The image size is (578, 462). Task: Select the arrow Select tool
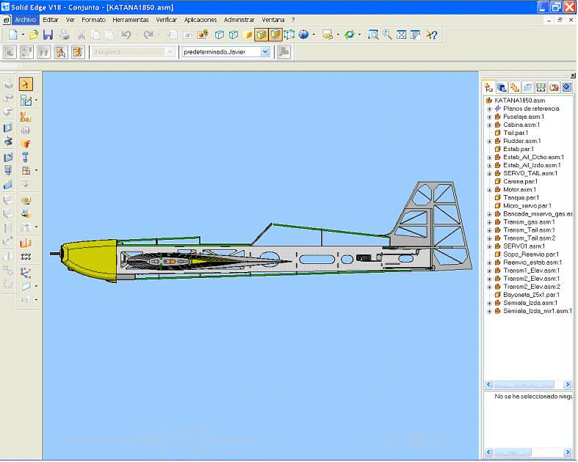pos(26,84)
